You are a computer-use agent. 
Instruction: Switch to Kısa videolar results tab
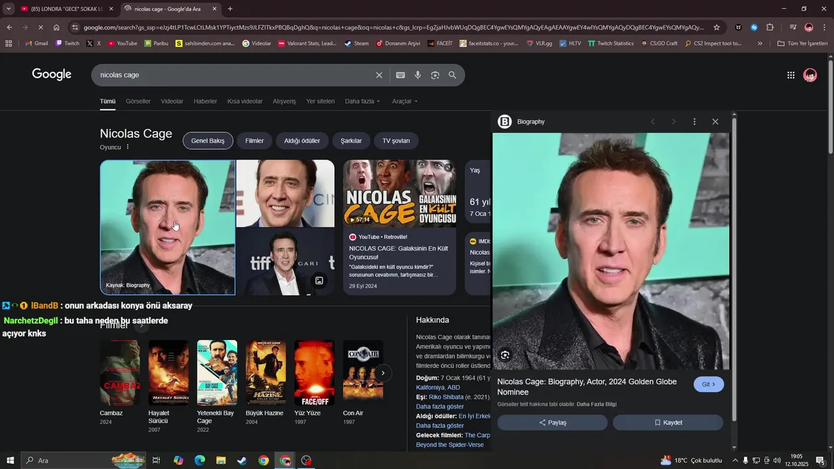tap(245, 102)
